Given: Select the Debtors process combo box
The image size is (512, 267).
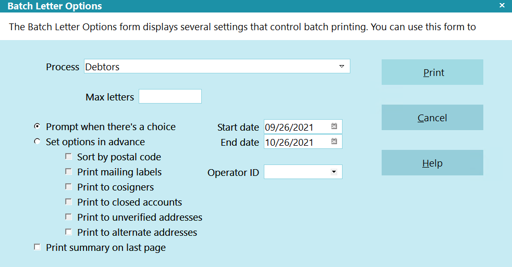Looking at the screenshot, I should coord(217,66).
